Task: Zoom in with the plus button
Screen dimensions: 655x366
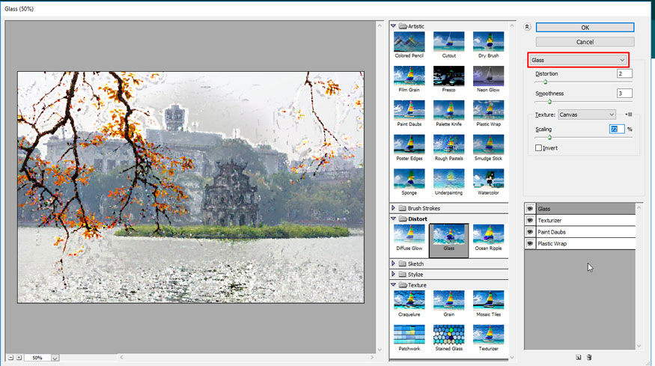Action: coord(19,358)
